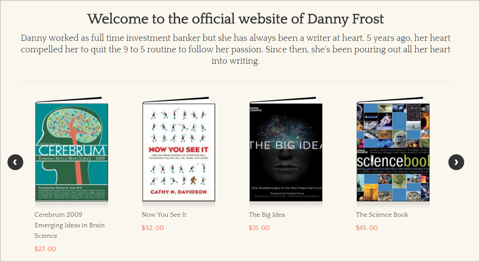Viewport: 480px width, 262px height.
Task: Click the $32.00 price under Now You See It
Action: (x=152, y=228)
